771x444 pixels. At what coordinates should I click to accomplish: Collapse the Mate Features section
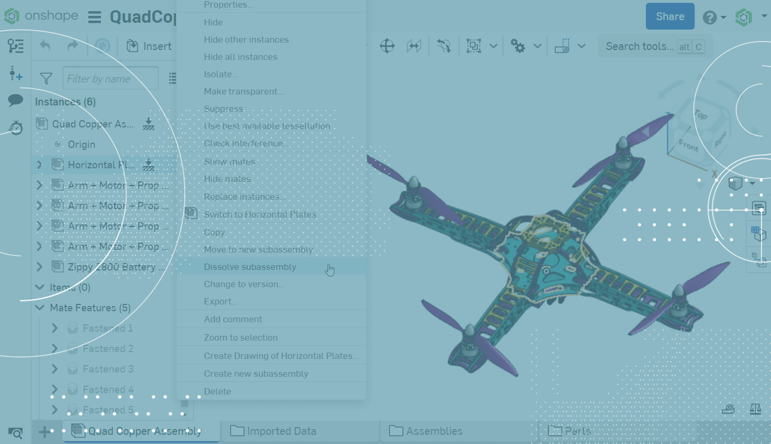[x=40, y=308]
